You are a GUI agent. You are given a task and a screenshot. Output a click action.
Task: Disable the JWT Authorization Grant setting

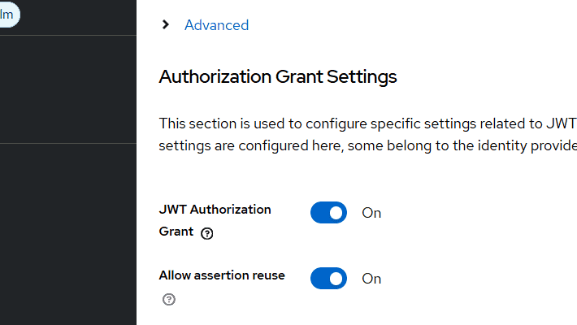click(328, 213)
